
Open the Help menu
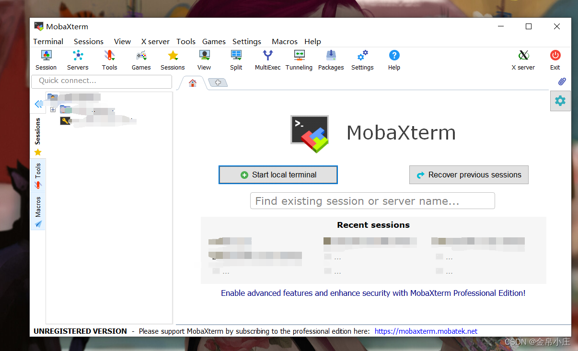(312, 42)
